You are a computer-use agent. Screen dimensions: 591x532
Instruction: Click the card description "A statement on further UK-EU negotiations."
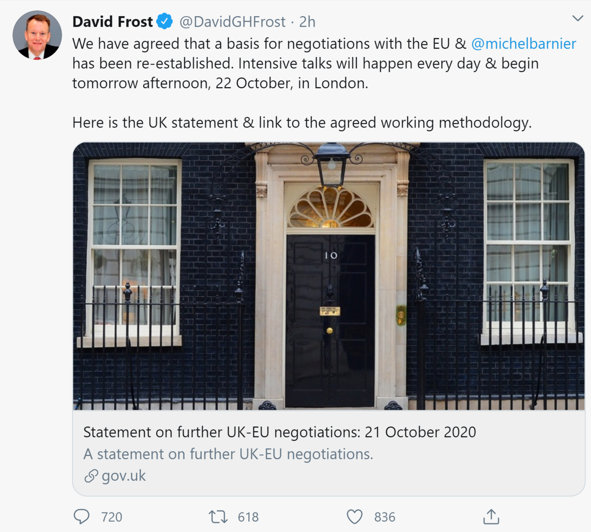228,454
